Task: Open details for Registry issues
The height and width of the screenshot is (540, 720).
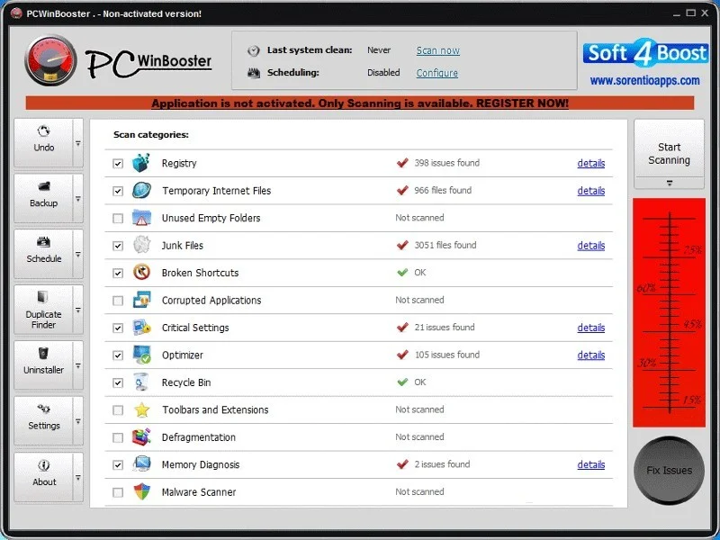Action: pyautogui.click(x=591, y=163)
